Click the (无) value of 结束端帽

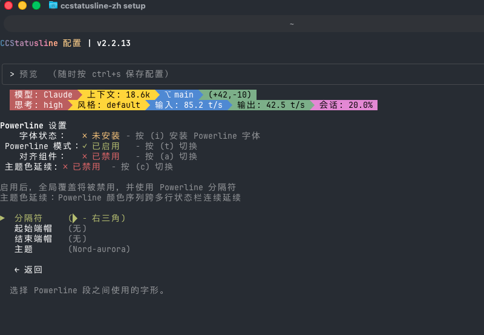click(77, 239)
